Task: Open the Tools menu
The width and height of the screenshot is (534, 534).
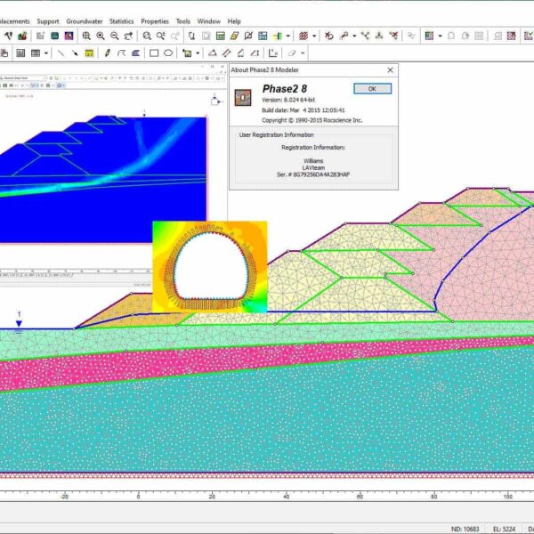Action: pyautogui.click(x=183, y=21)
